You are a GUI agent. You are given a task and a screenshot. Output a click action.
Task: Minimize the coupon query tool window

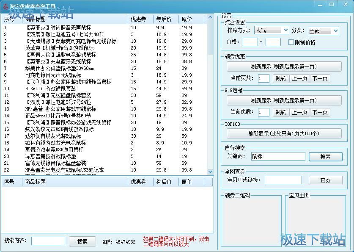click(x=320, y=5)
